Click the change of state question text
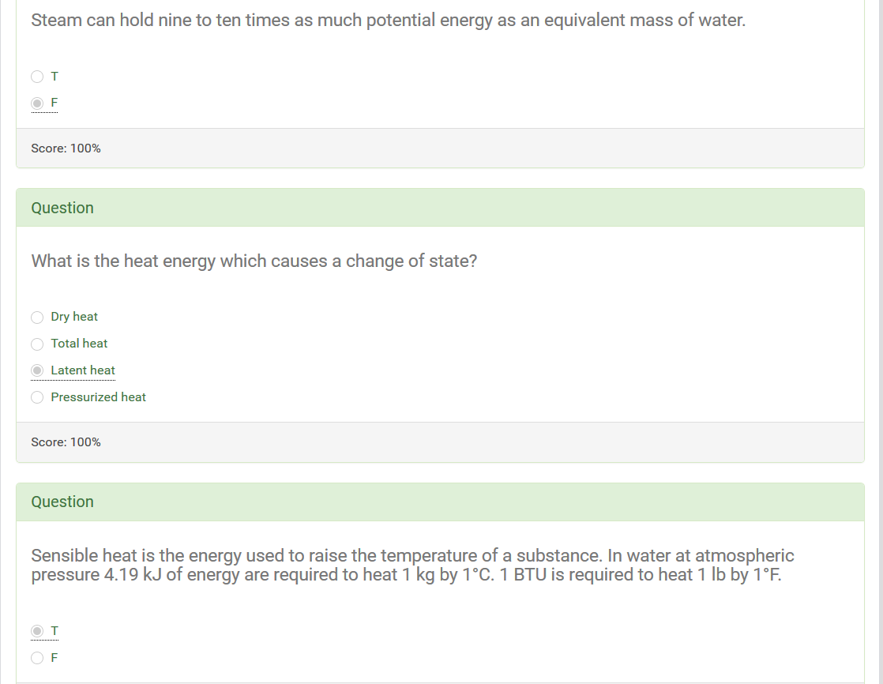 [253, 261]
